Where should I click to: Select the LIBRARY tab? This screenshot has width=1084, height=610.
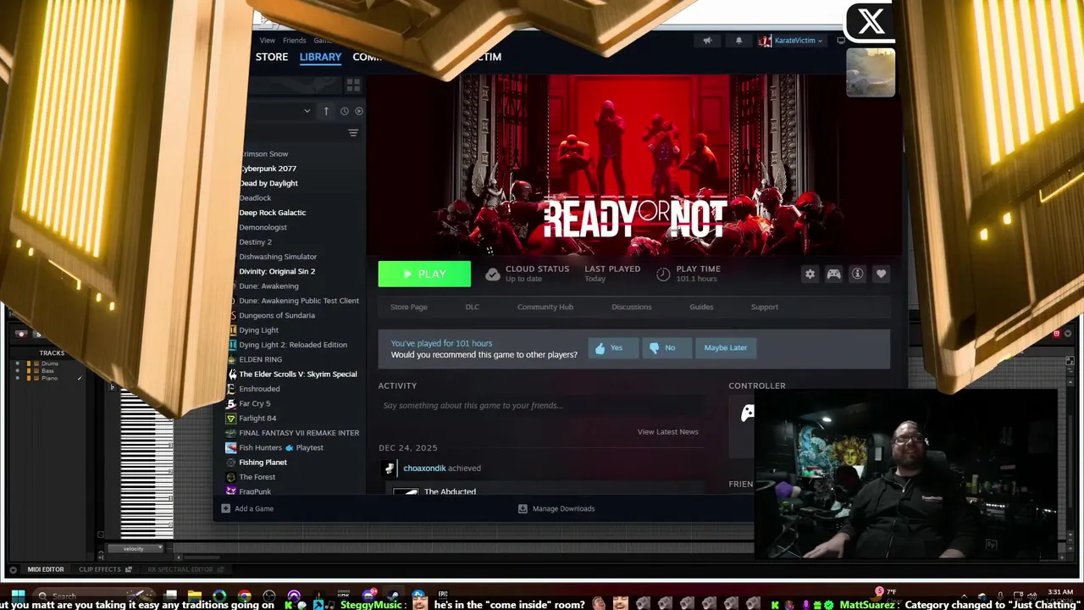tap(320, 57)
